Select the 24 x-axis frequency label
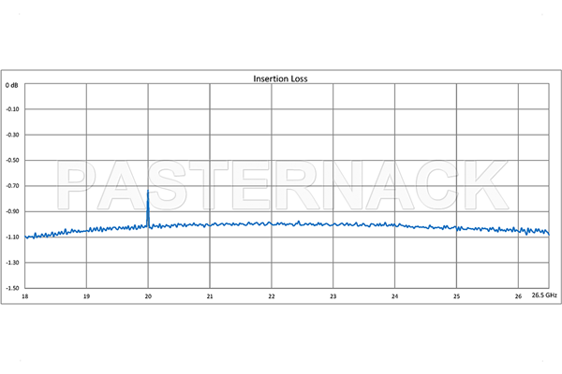This screenshot has height=374, width=562. [x=394, y=296]
